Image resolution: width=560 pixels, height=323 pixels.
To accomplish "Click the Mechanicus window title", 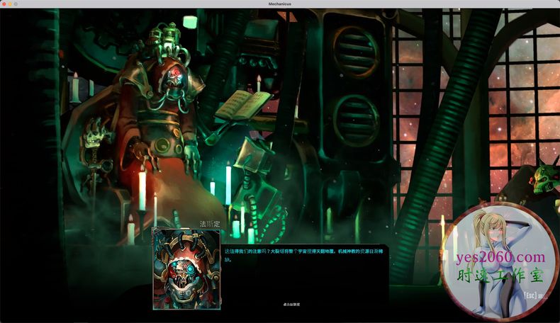I will coord(280,4).
